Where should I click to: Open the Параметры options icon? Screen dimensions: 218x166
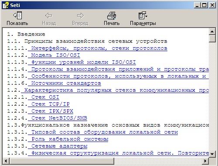click(x=143, y=15)
